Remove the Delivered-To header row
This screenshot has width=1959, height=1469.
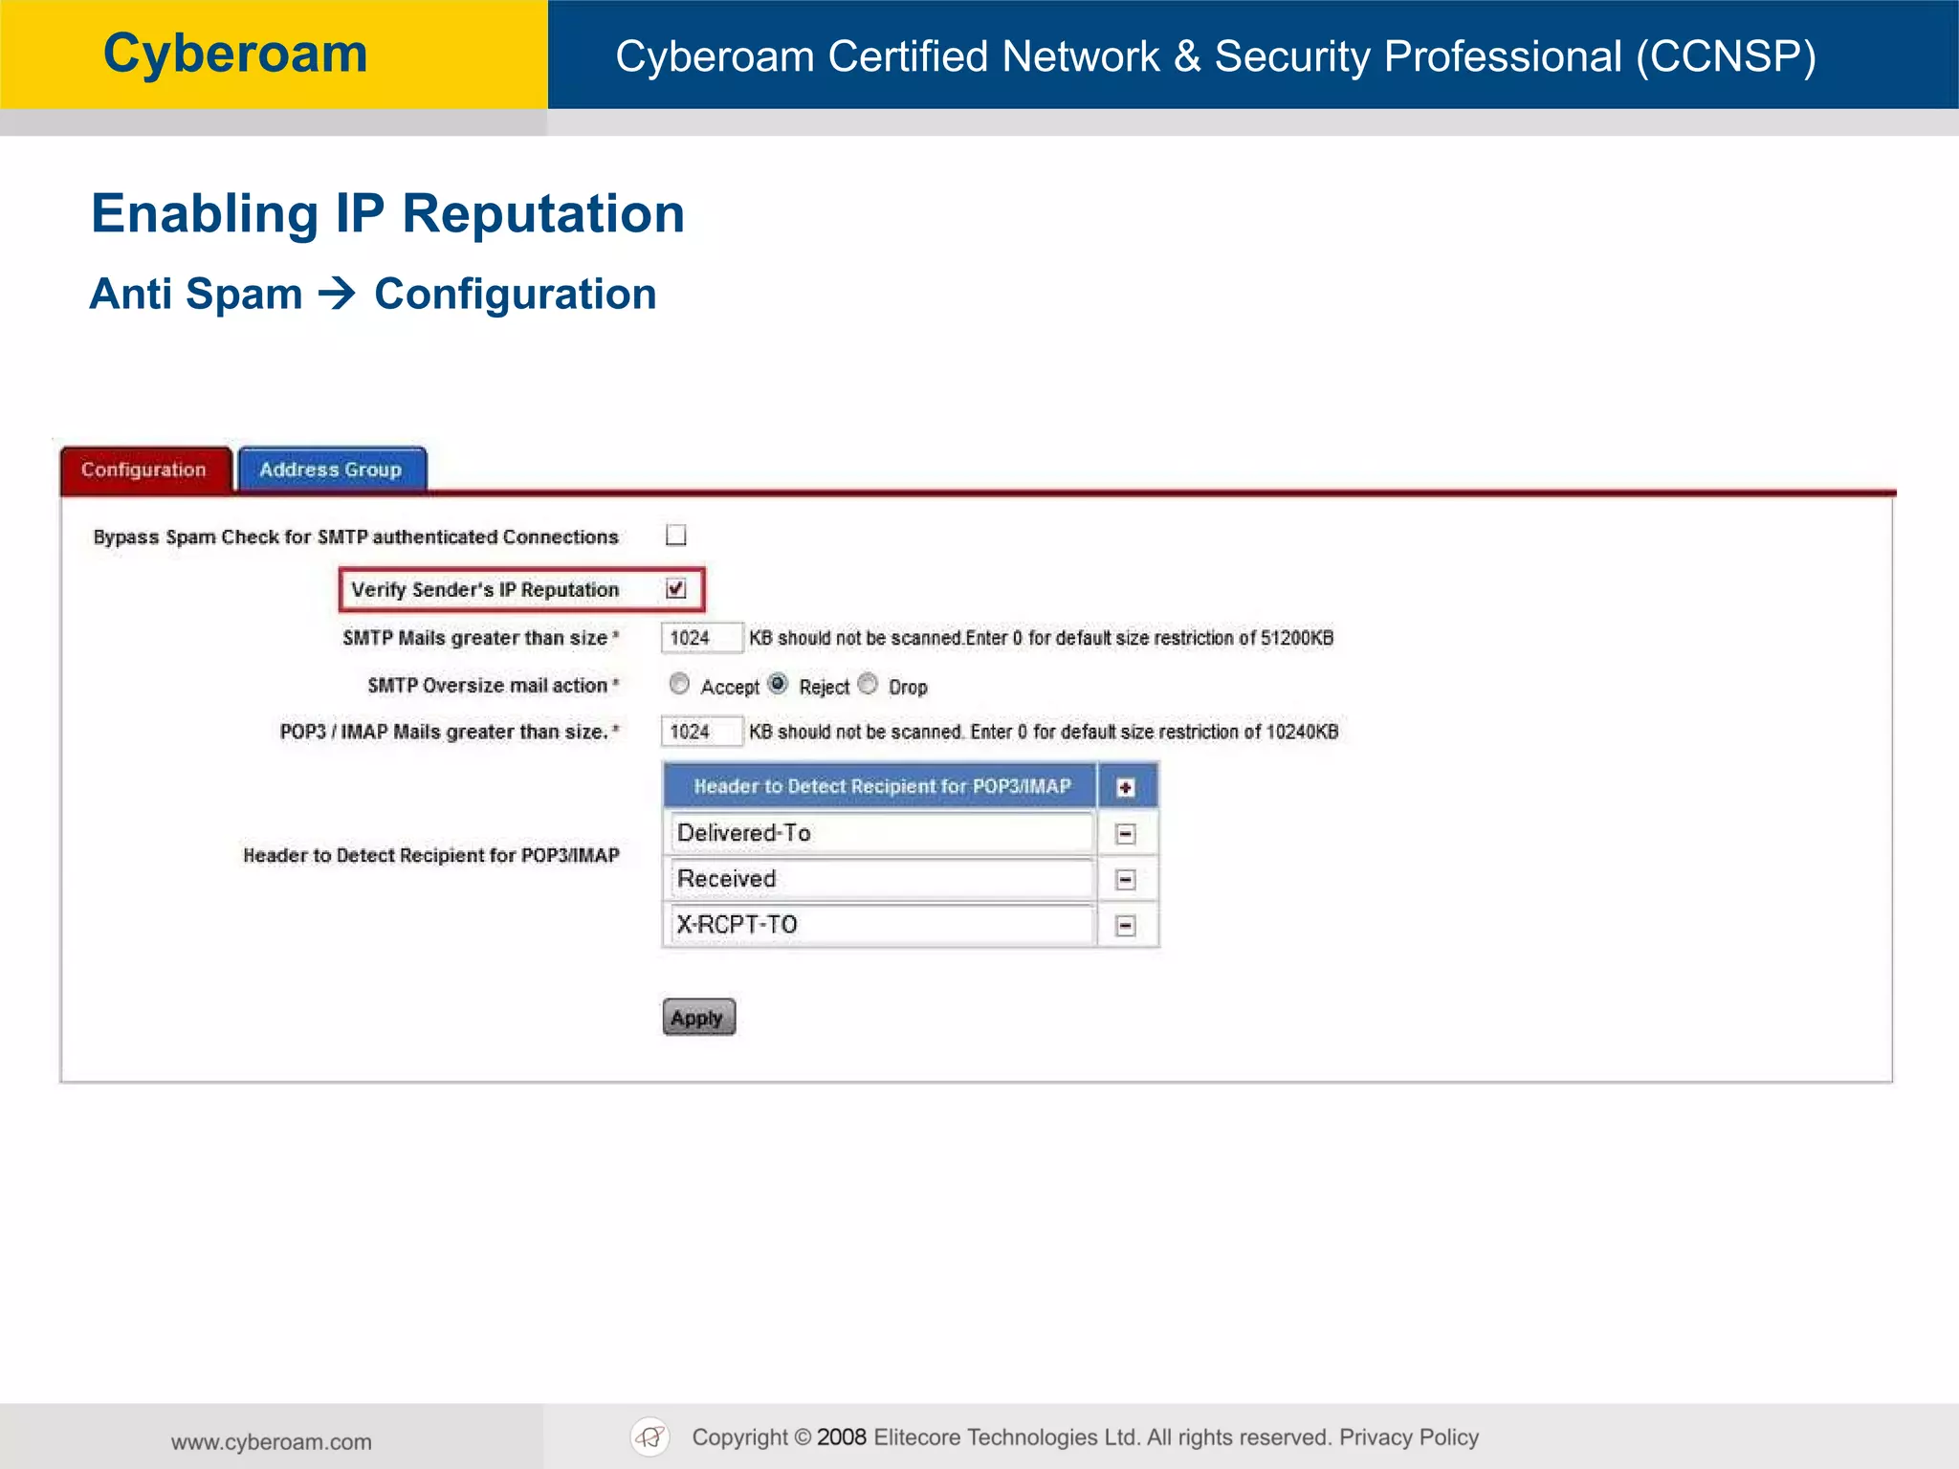point(1126,834)
